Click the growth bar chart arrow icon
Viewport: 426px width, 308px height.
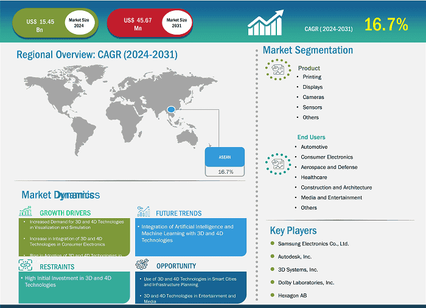click(x=265, y=22)
